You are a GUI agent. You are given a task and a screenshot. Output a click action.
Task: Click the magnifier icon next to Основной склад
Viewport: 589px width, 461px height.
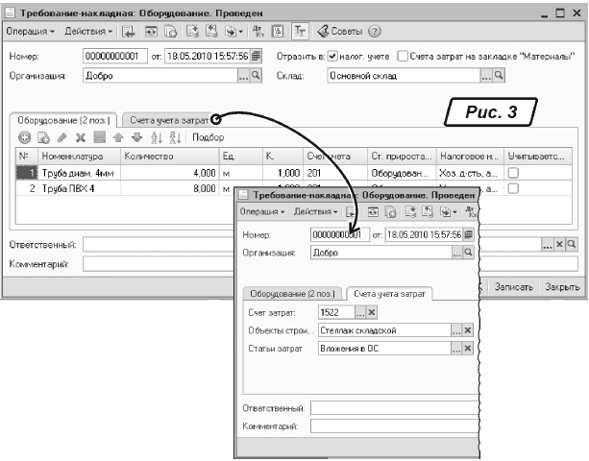click(500, 74)
